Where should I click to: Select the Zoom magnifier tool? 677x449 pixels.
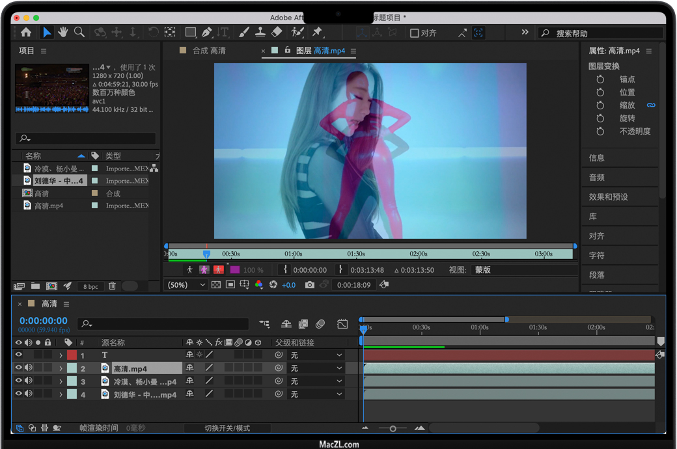(79, 32)
